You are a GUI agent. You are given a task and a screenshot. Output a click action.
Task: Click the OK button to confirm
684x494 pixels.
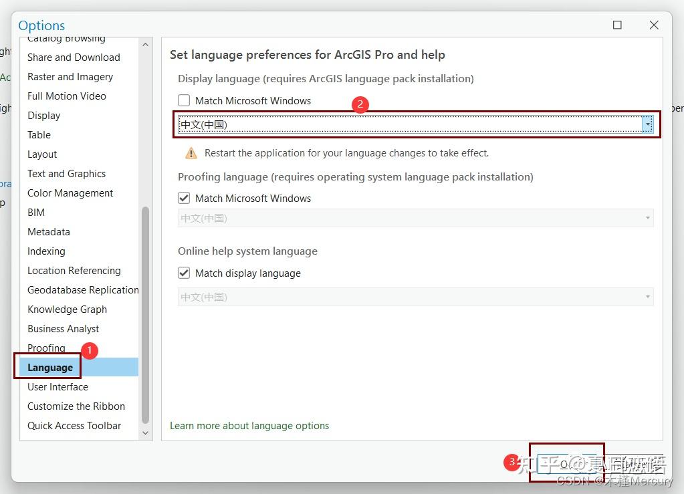point(566,465)
